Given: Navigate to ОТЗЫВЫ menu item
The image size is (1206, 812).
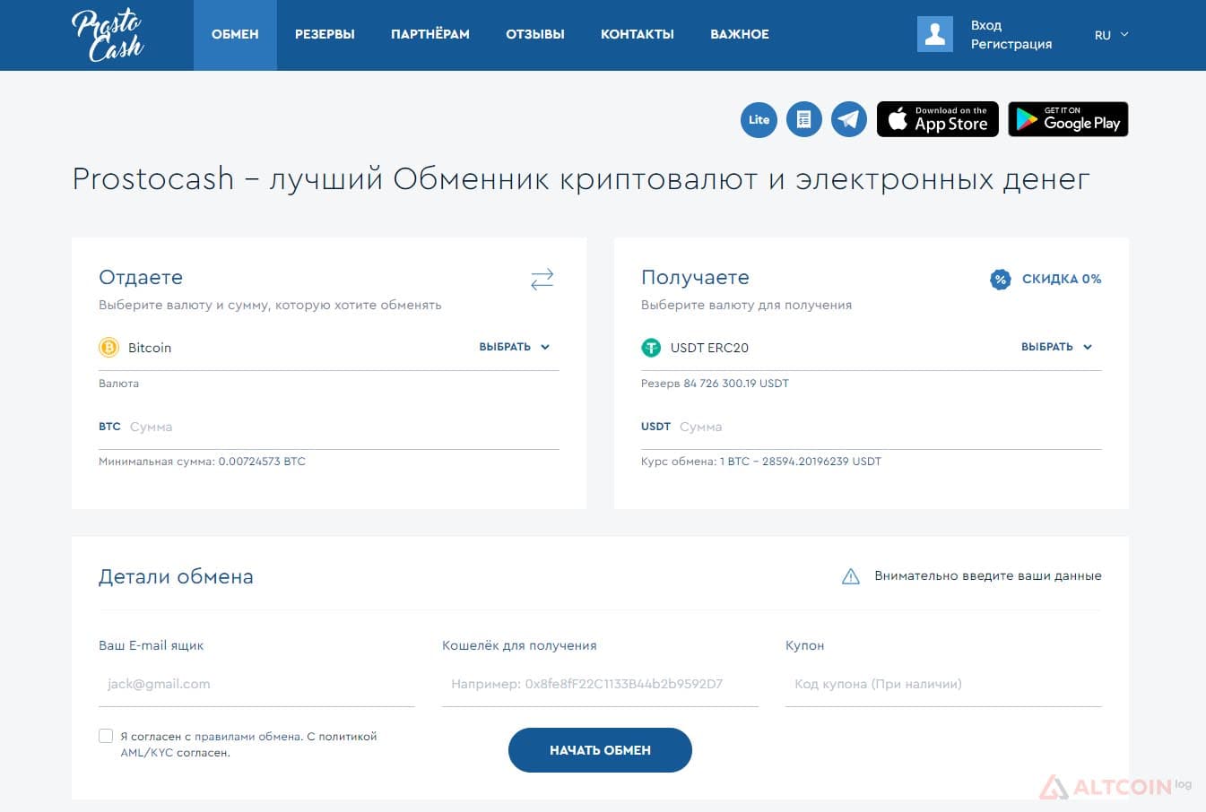Looking at the screenshot, I should pyautogui.click(x=535, y=35).
